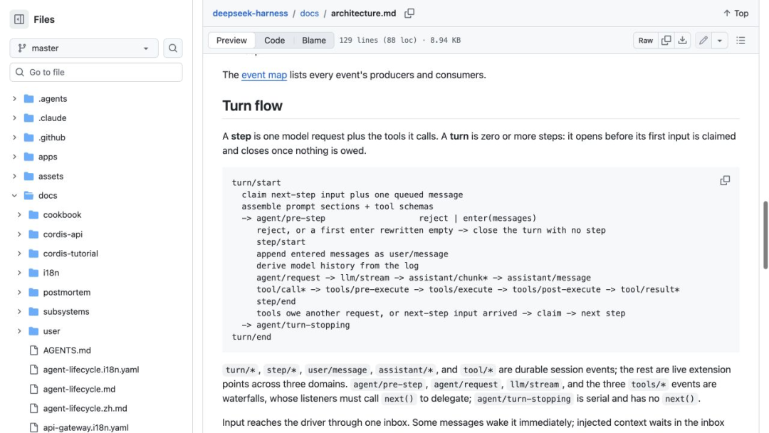Select the cookbook folder icon

pos(34,215)
